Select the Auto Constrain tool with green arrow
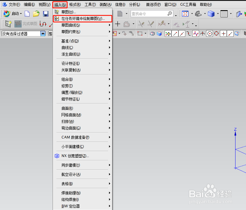 [186, 24]
